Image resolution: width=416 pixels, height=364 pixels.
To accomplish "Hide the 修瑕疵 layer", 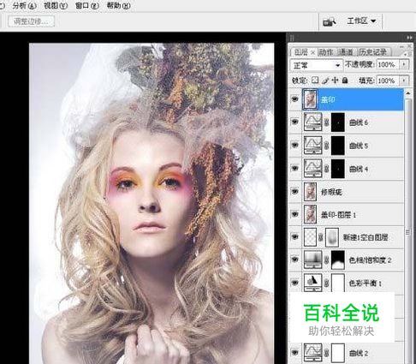I will pos(294,191).
